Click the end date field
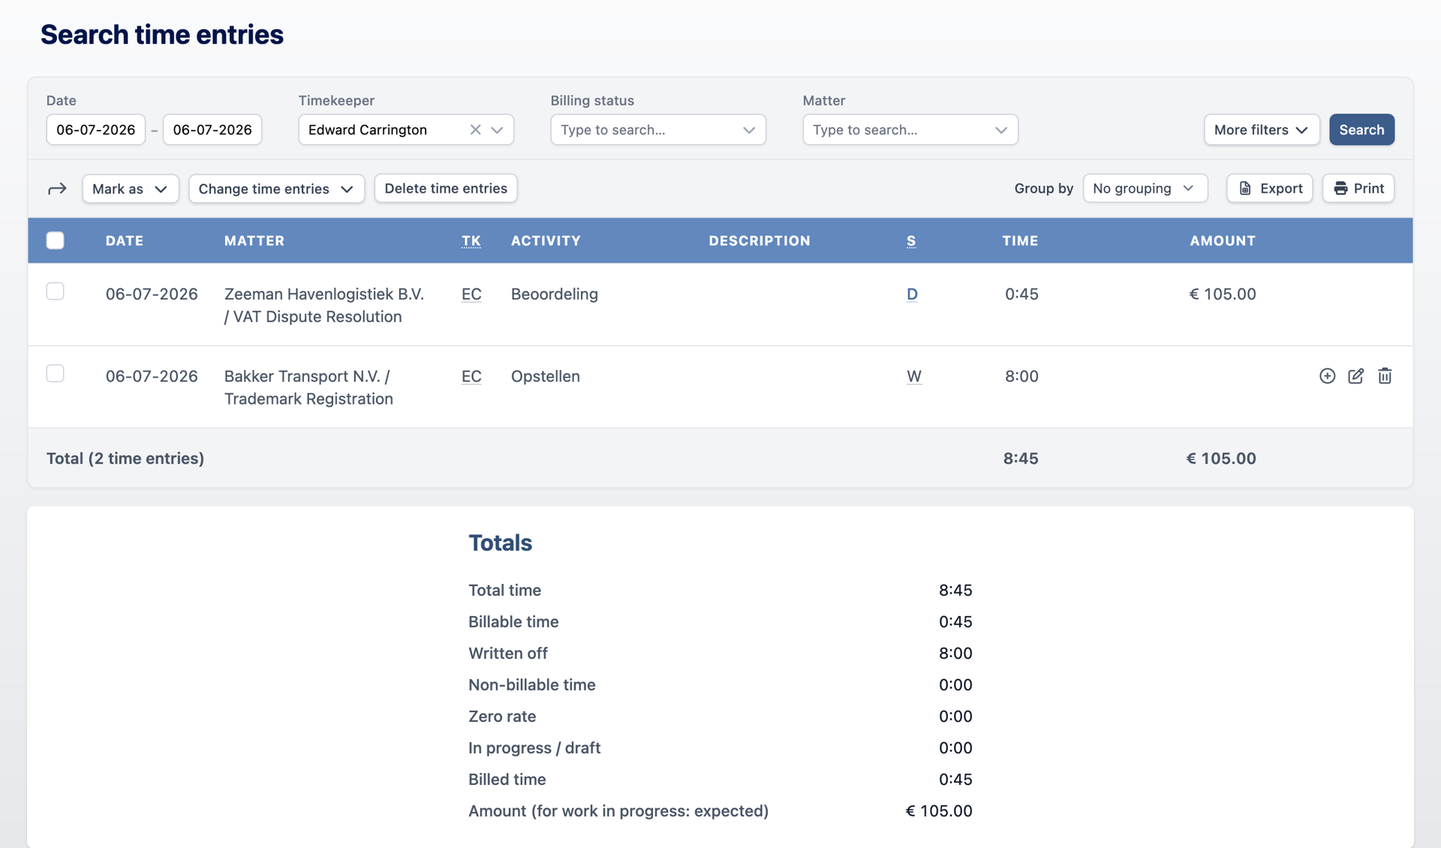The width and height of the screenshot is (1441, 848). pyautogui.click(x=212, y=130)
